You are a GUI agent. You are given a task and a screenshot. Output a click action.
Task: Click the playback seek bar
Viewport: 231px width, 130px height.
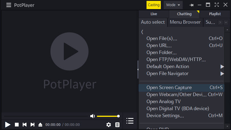coord(46,116)
